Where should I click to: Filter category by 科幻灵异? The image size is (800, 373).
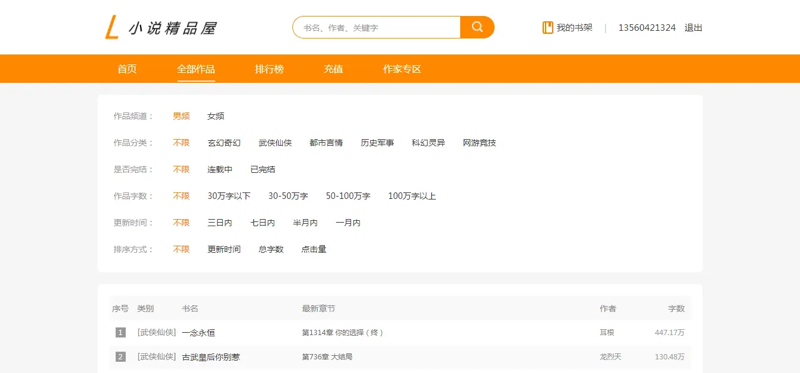[428, 143]
